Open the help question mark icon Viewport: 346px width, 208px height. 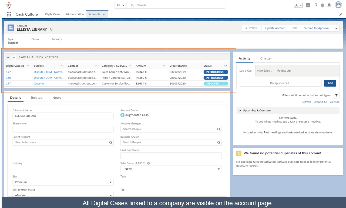(316, 5)
